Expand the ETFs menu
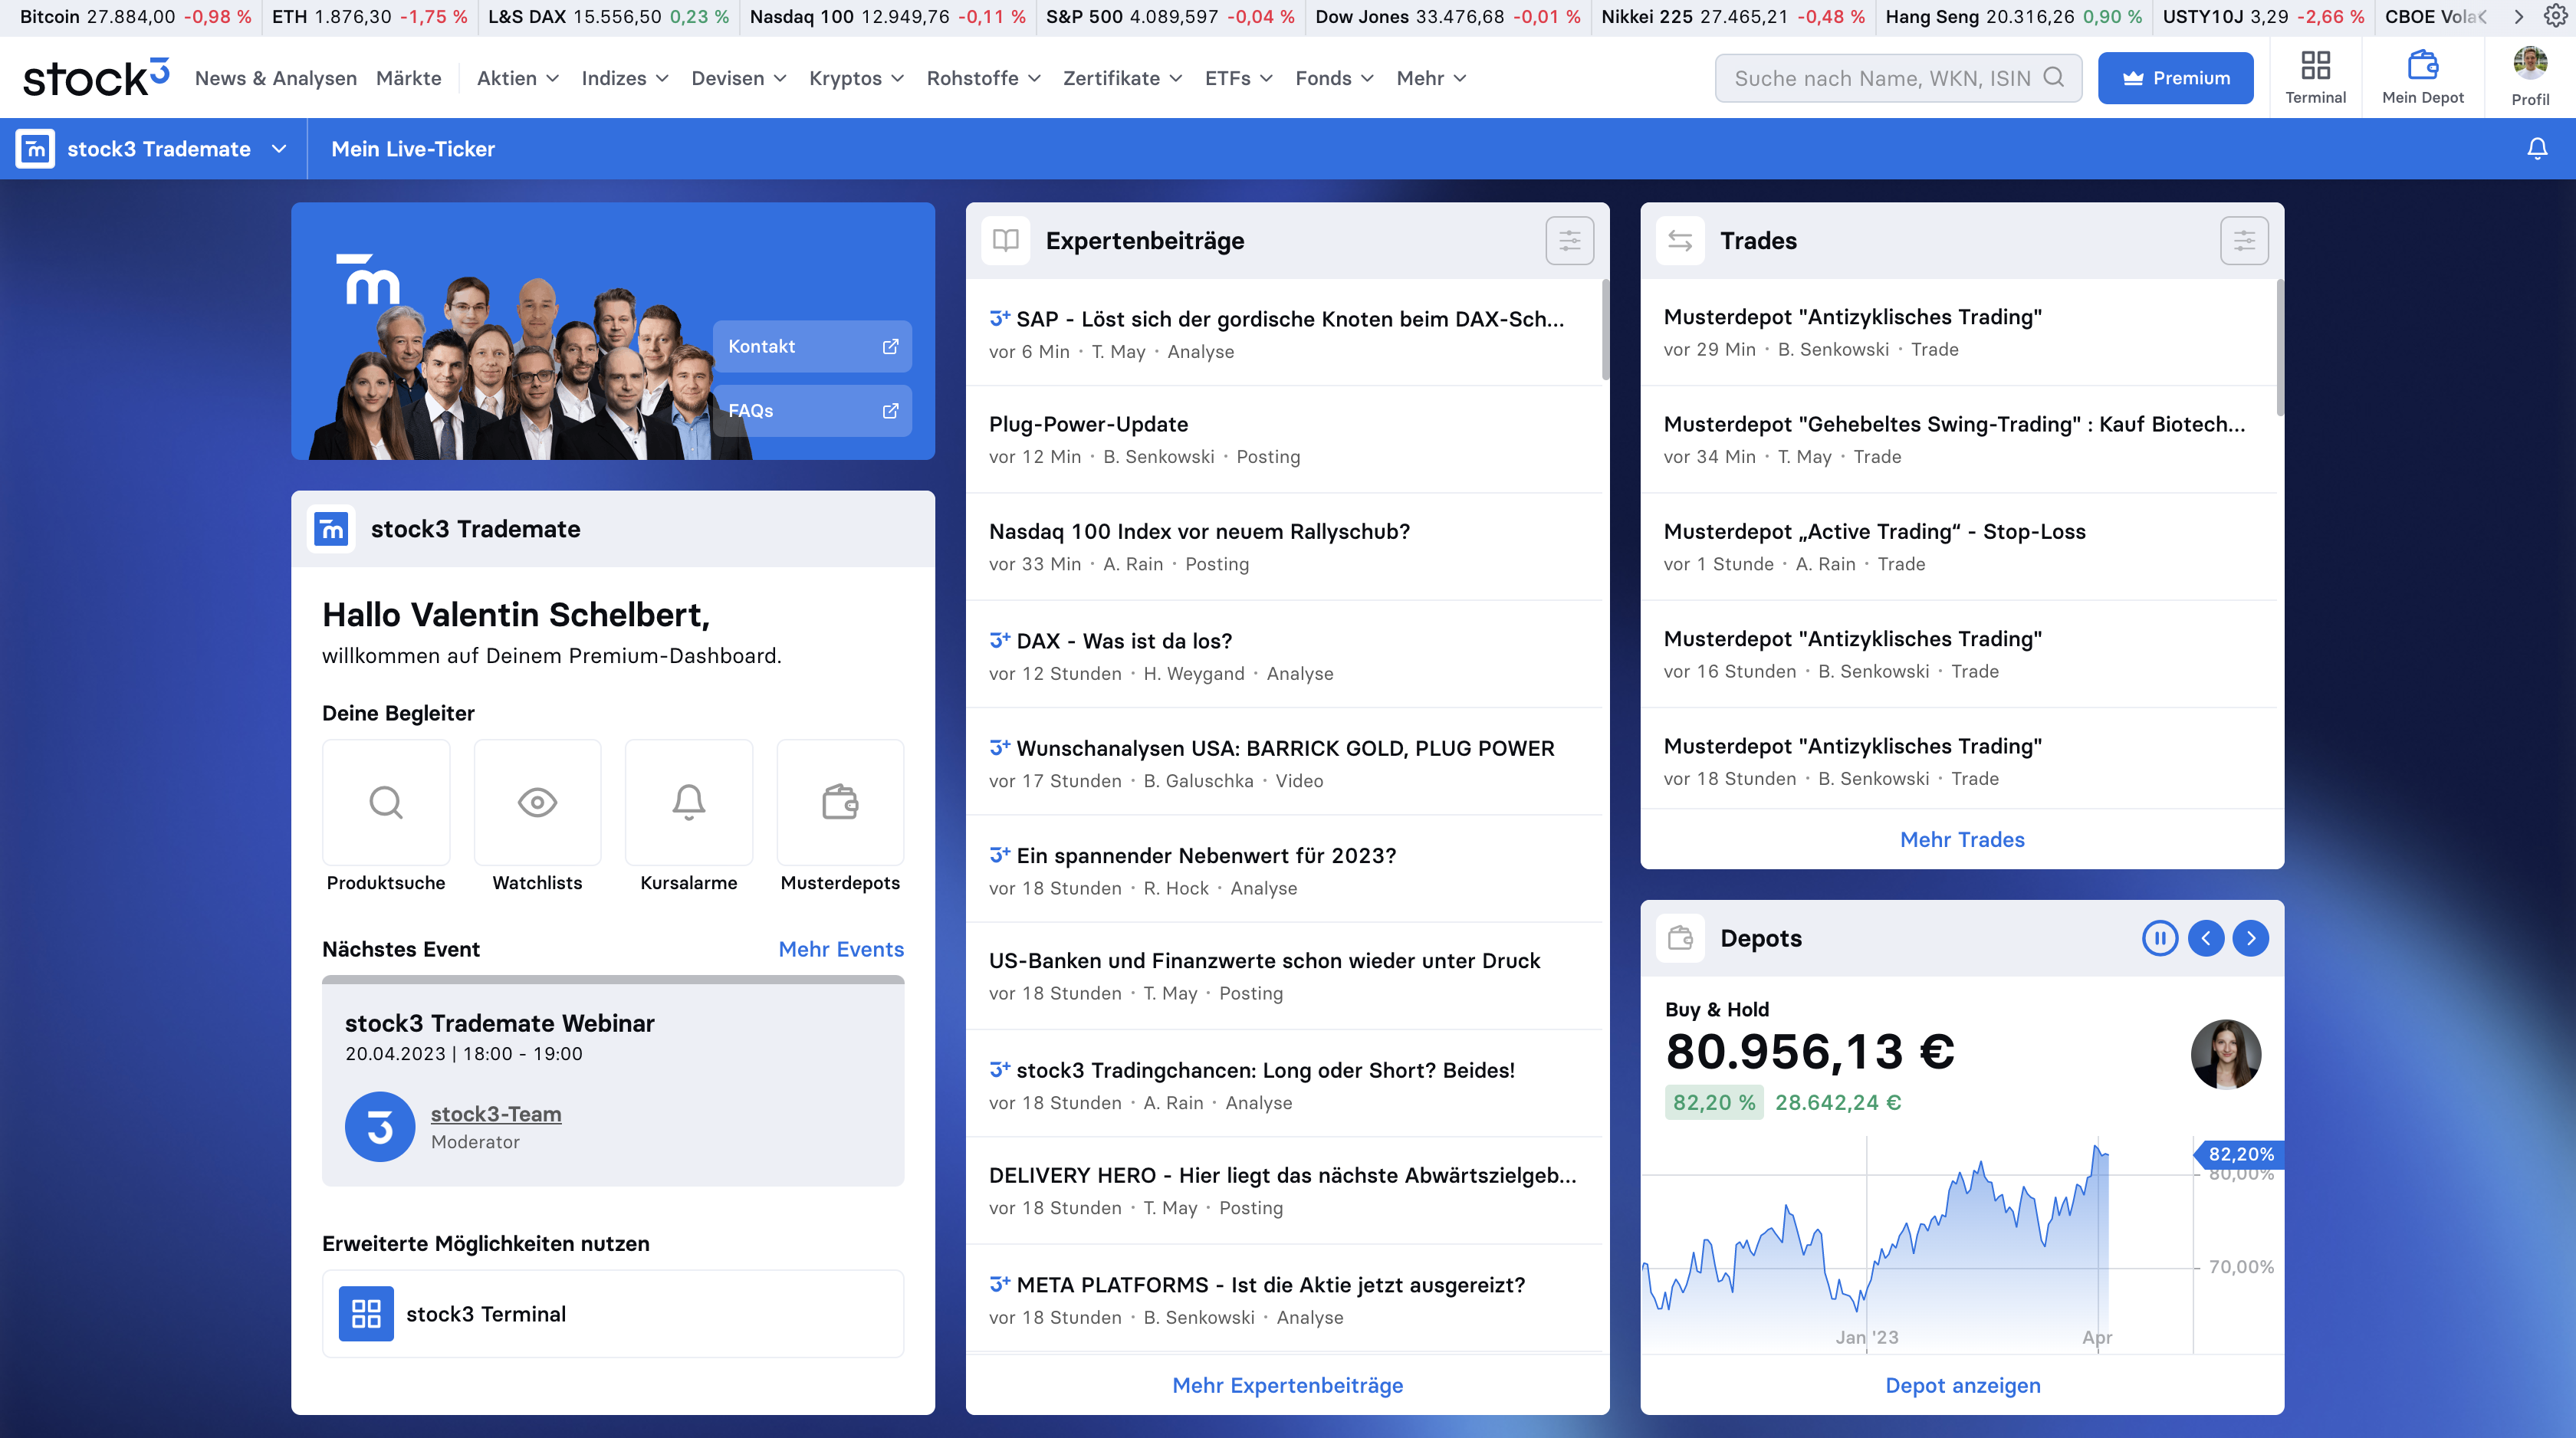The image size is (2576, 1438). tap(1239, 78)
